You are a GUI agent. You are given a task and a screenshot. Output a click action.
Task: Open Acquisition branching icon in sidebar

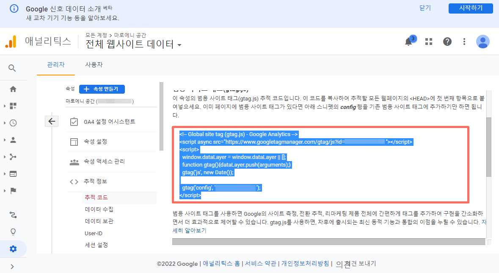[13, 157]
